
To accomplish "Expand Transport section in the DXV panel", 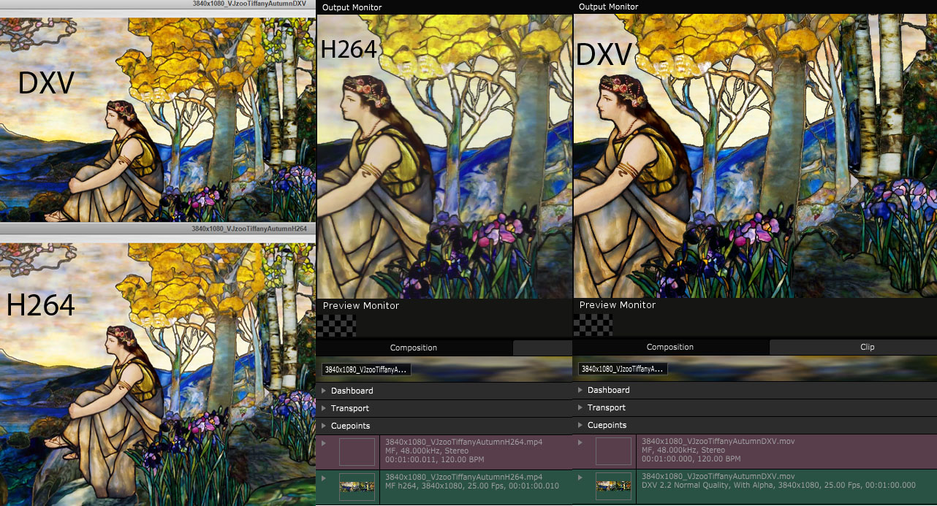I will click(581, 407).
